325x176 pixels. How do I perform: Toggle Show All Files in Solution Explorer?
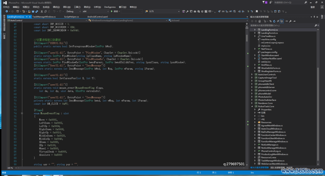click(282, 21)
